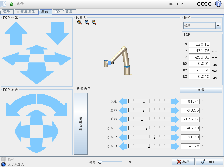This screenshot has width=224, height=167.
Task: Open the help question mark icon
Action: (218, 4)
